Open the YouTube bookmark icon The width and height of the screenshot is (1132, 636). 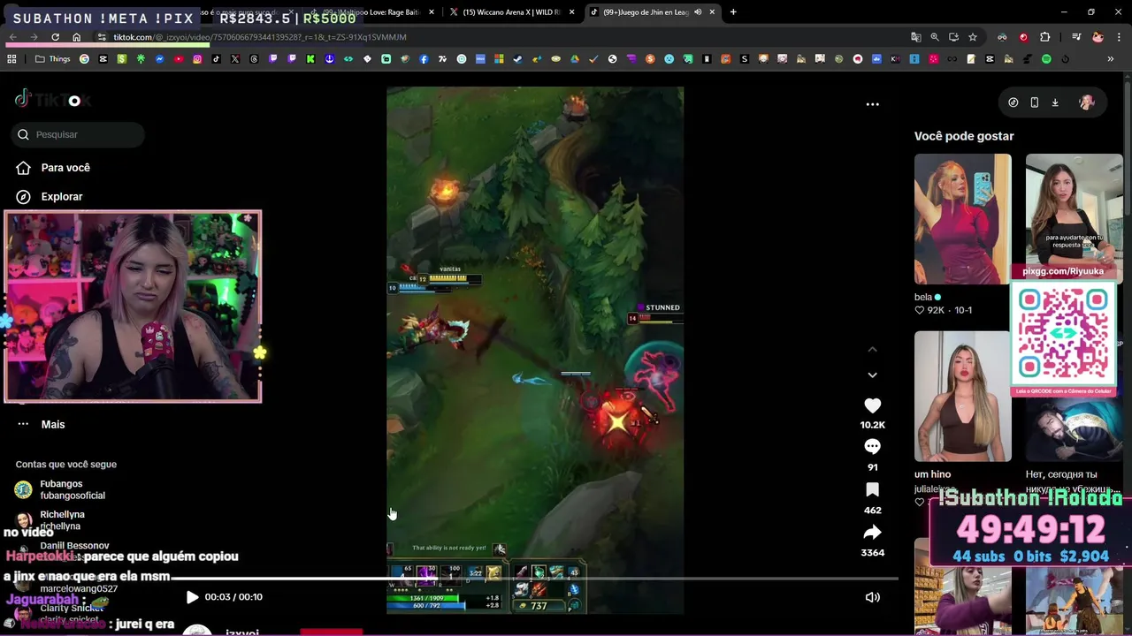pyautogui.click(x=179, y=59)
